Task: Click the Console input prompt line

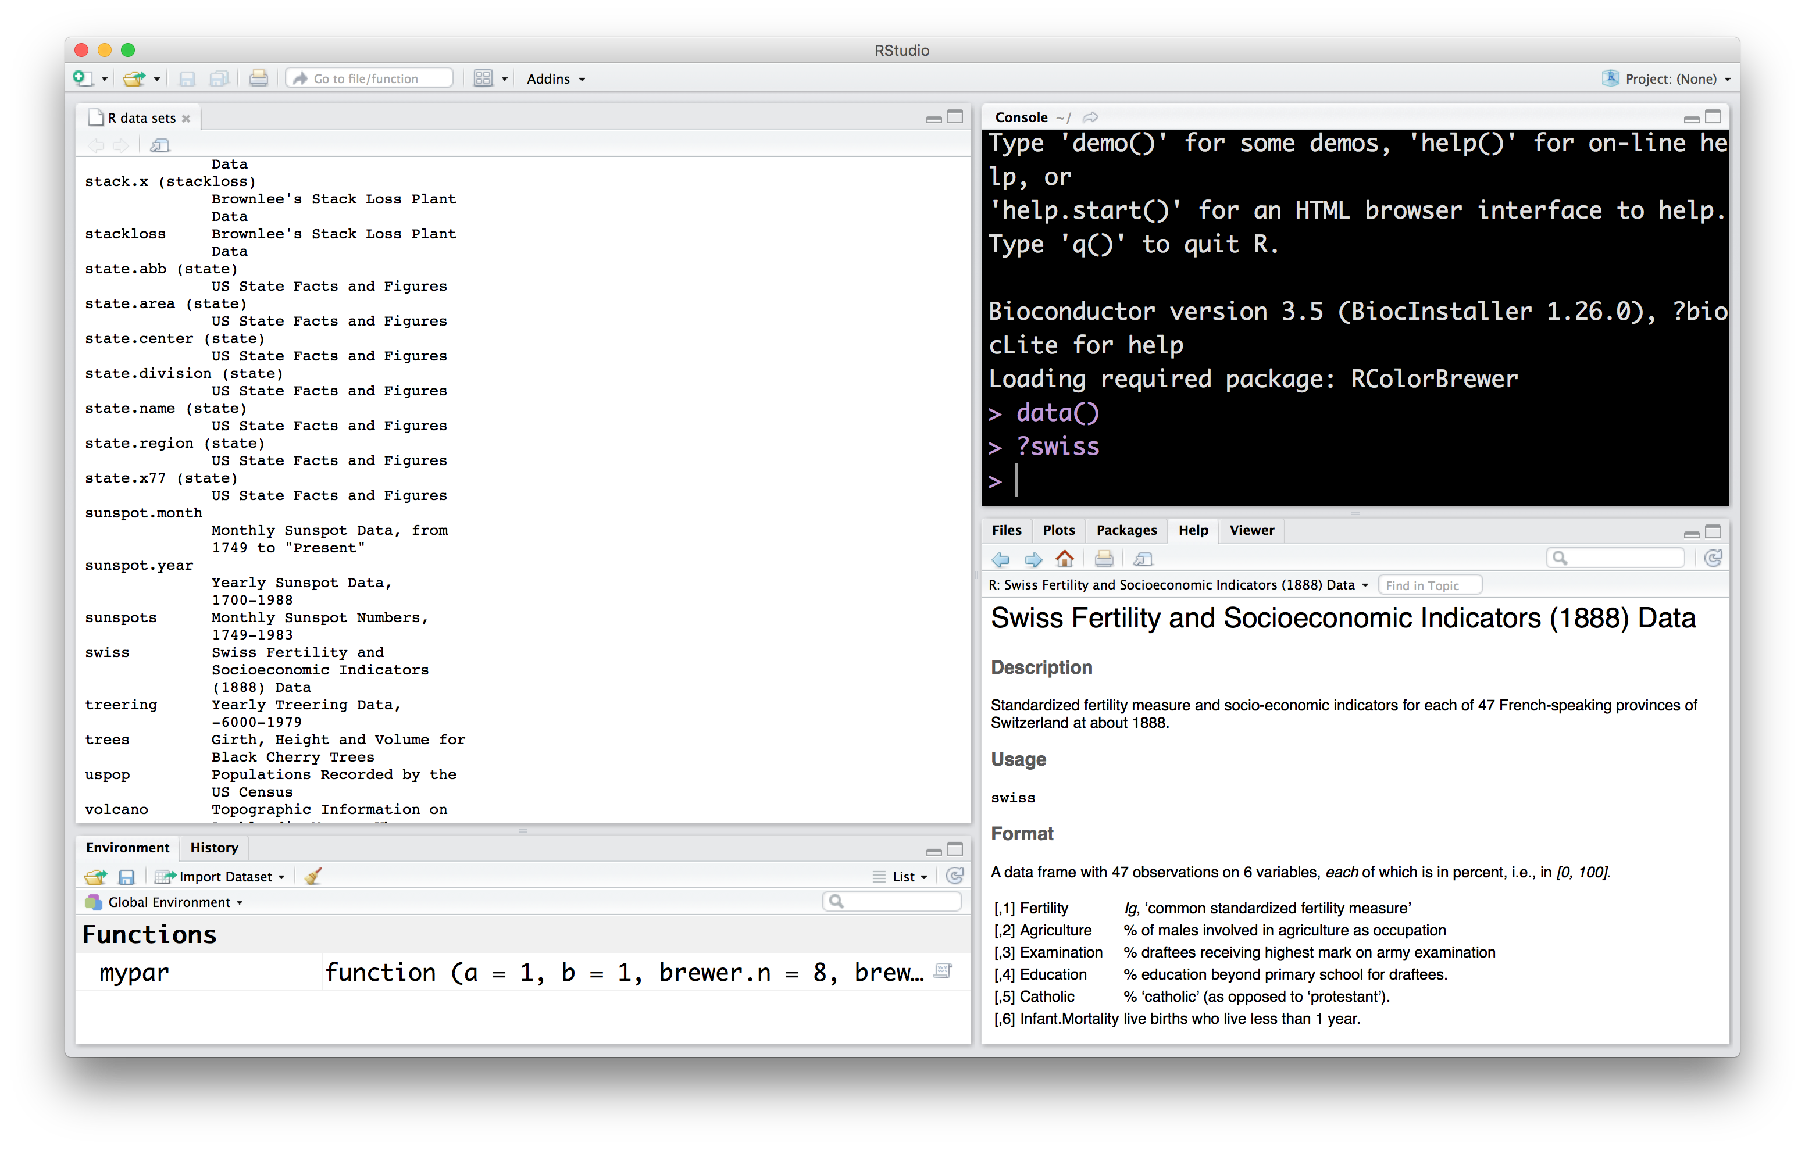Action: point(1355,481)
